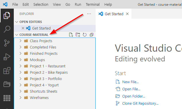Create a new folder in COURSE-MATERIAL
Image resolution: width=182 pixels, height=109 pixels.
[78, 35]
